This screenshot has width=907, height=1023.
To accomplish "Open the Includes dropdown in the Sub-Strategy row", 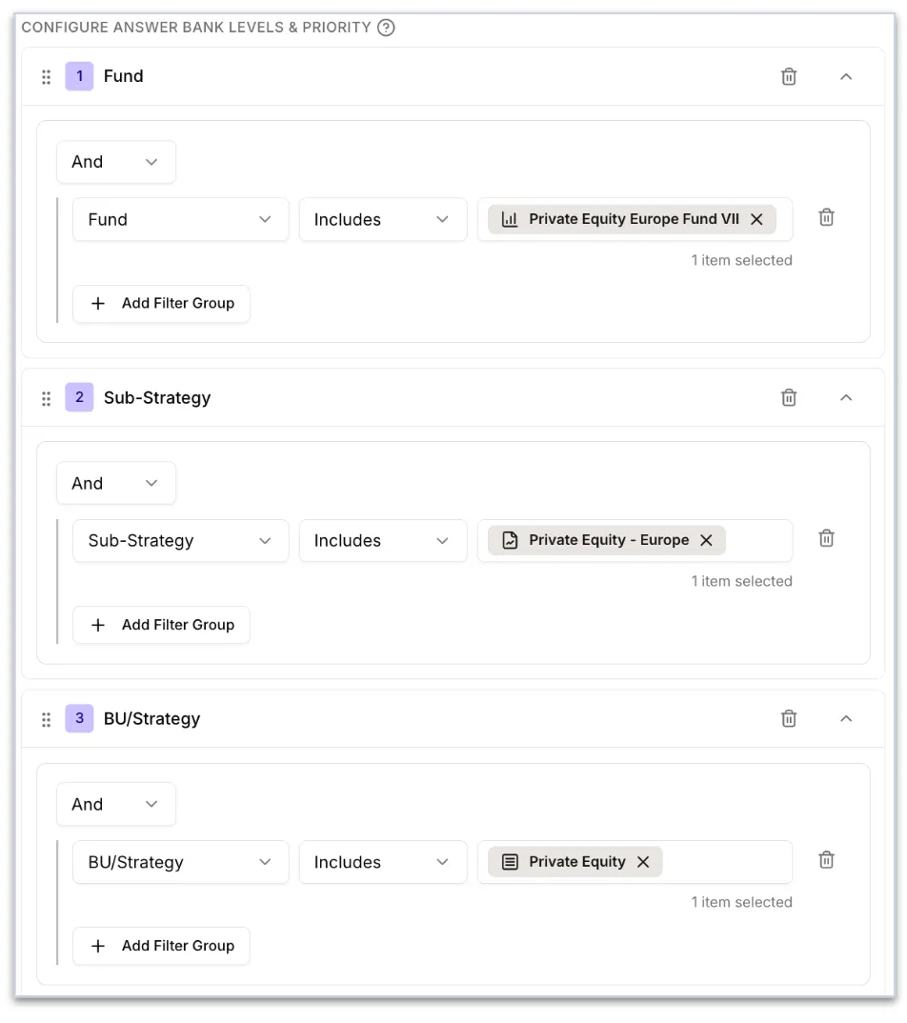I will point(383,541).
